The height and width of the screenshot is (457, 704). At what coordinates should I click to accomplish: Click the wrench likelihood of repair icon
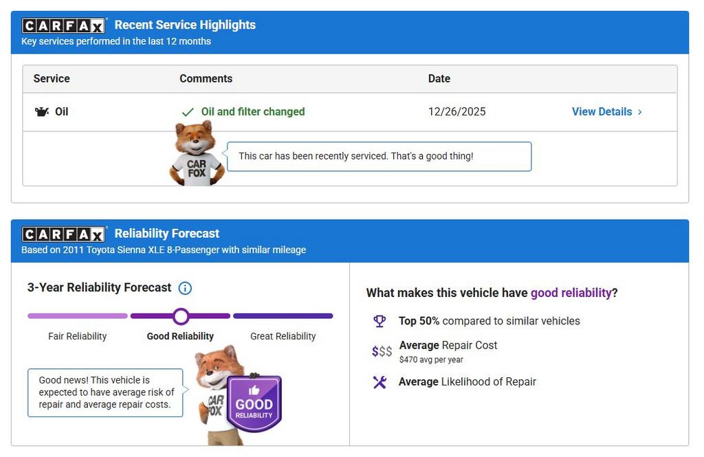[x=379, y=382]
